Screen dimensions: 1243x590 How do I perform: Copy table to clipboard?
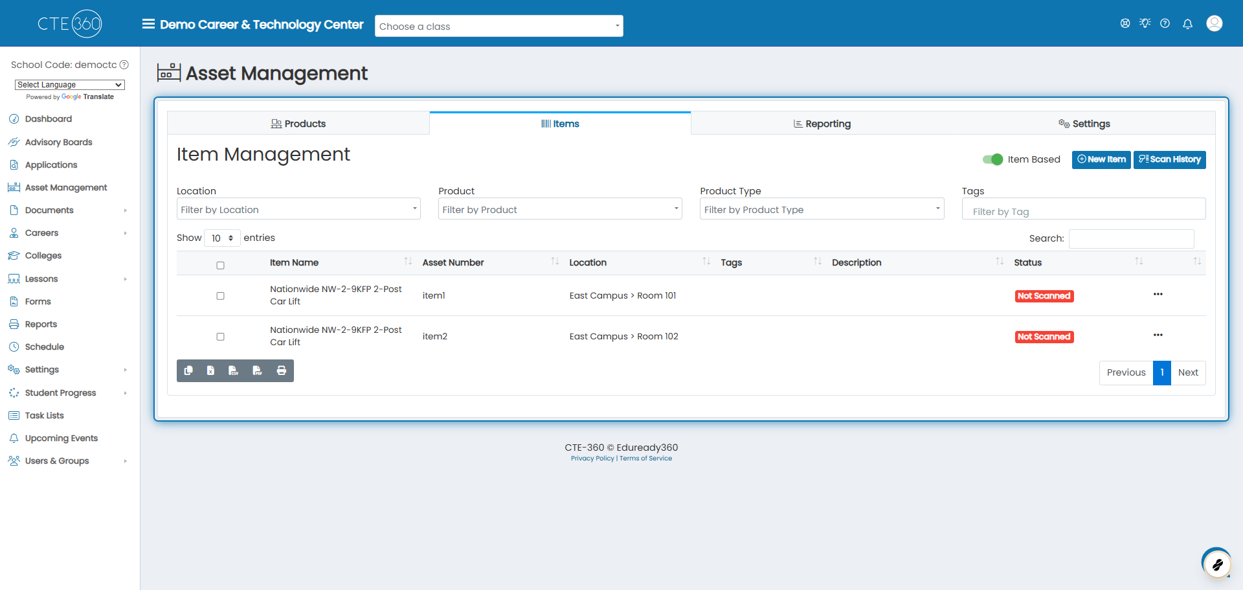[x=188, y=370]
